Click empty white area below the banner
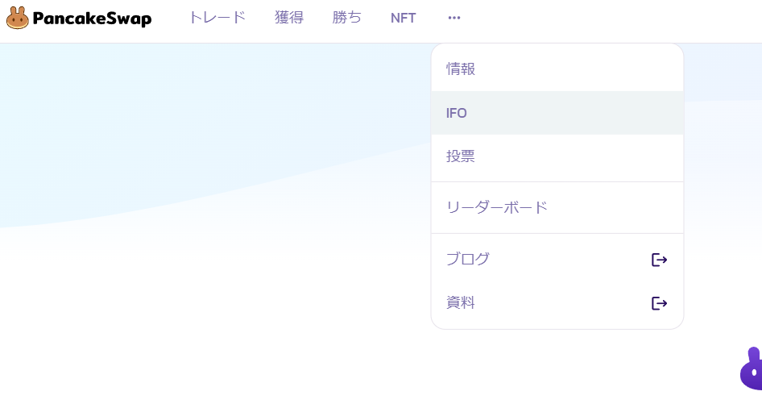762x408 pixels. (x=194, y=316)
